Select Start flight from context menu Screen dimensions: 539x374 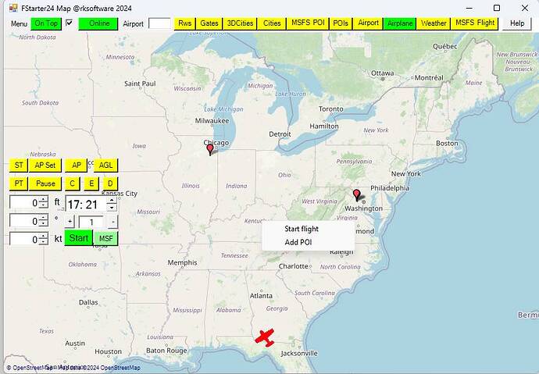click(x=301, y=229)
